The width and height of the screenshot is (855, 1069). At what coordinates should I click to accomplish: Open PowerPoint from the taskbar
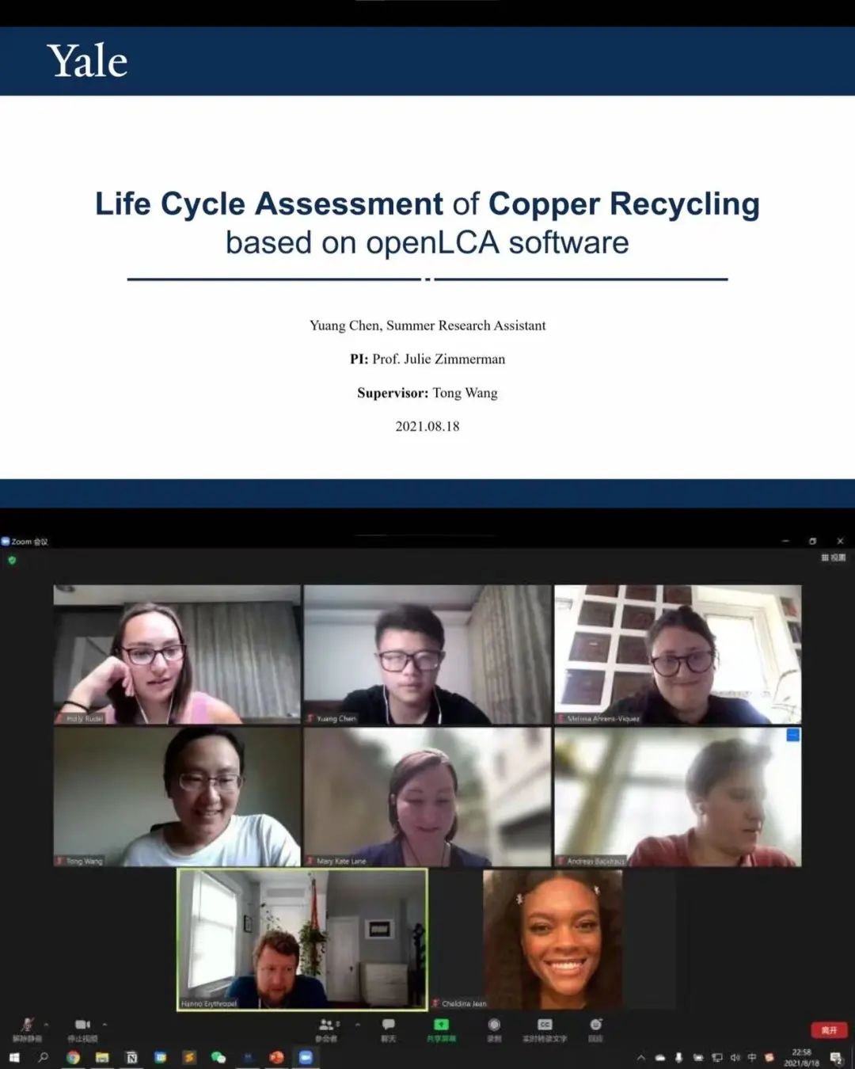[x=276, y=1057]
